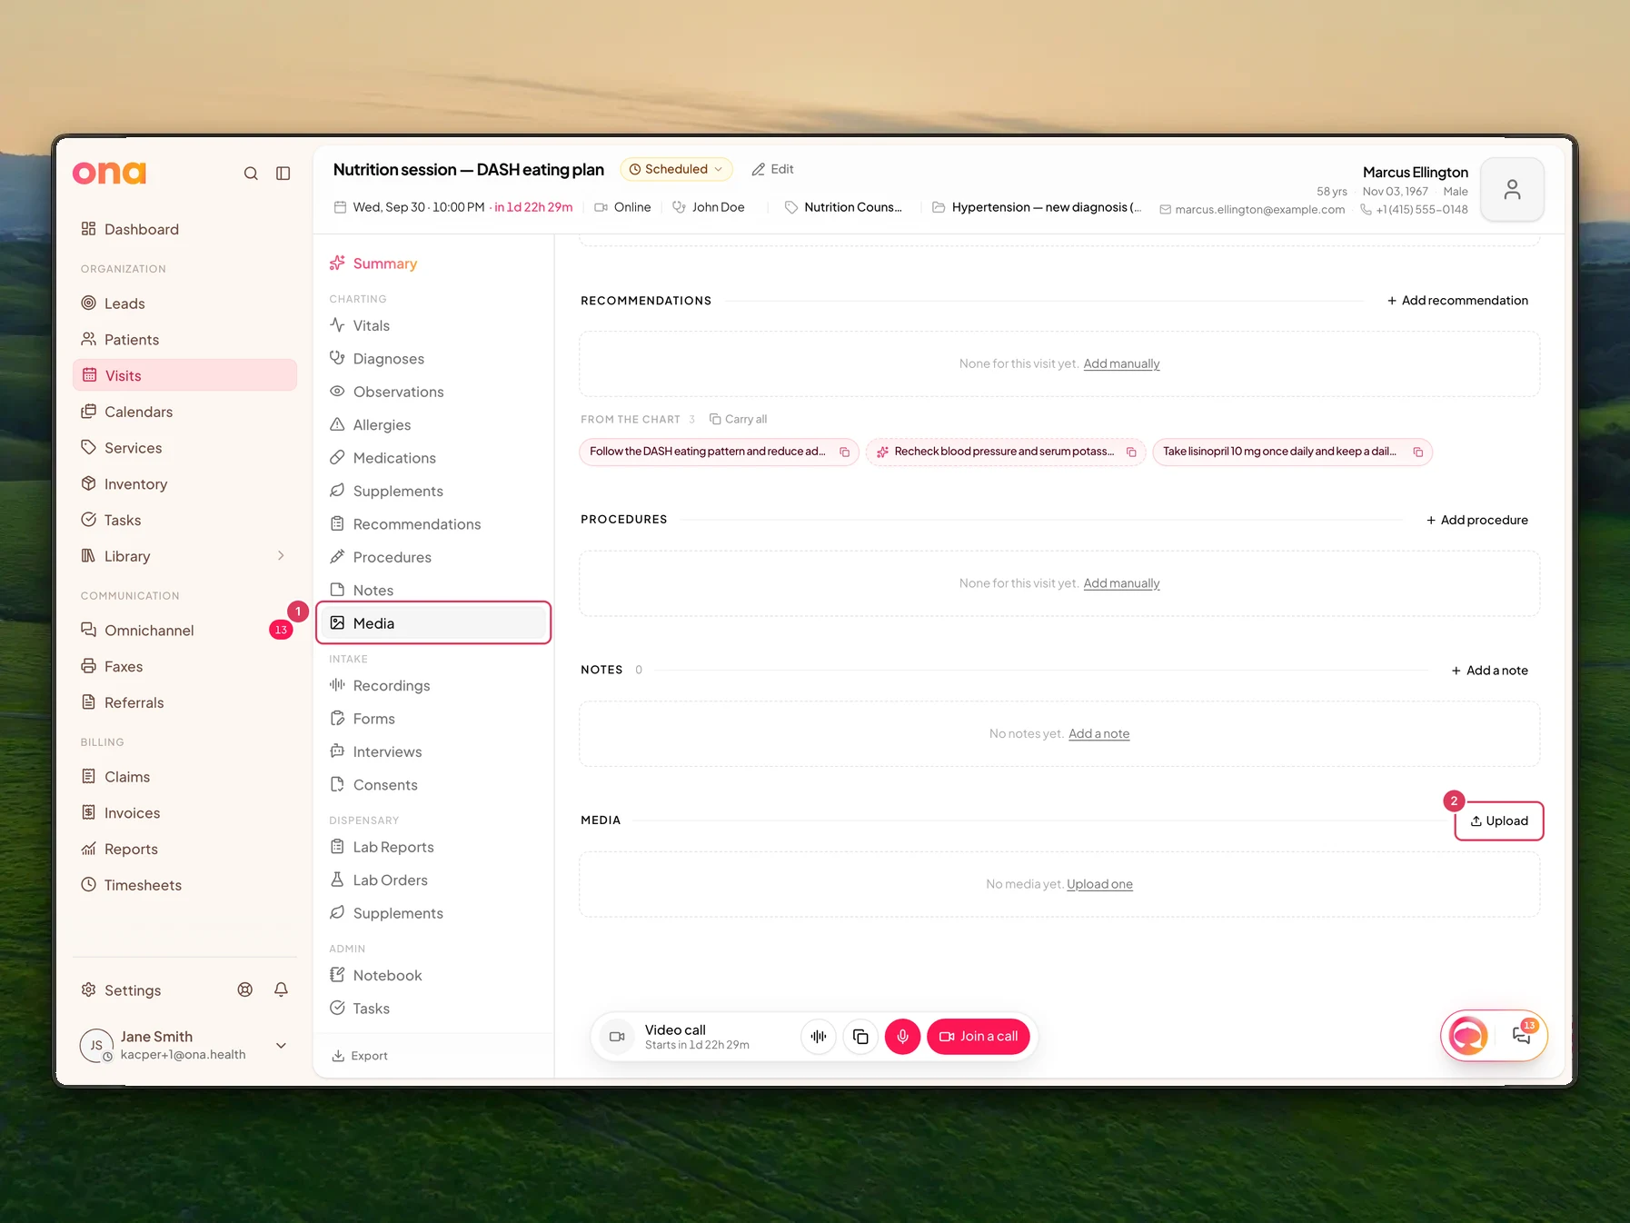Open the search icon in sidebar header
The image size is (1630, 1223).
pos(251,174)
